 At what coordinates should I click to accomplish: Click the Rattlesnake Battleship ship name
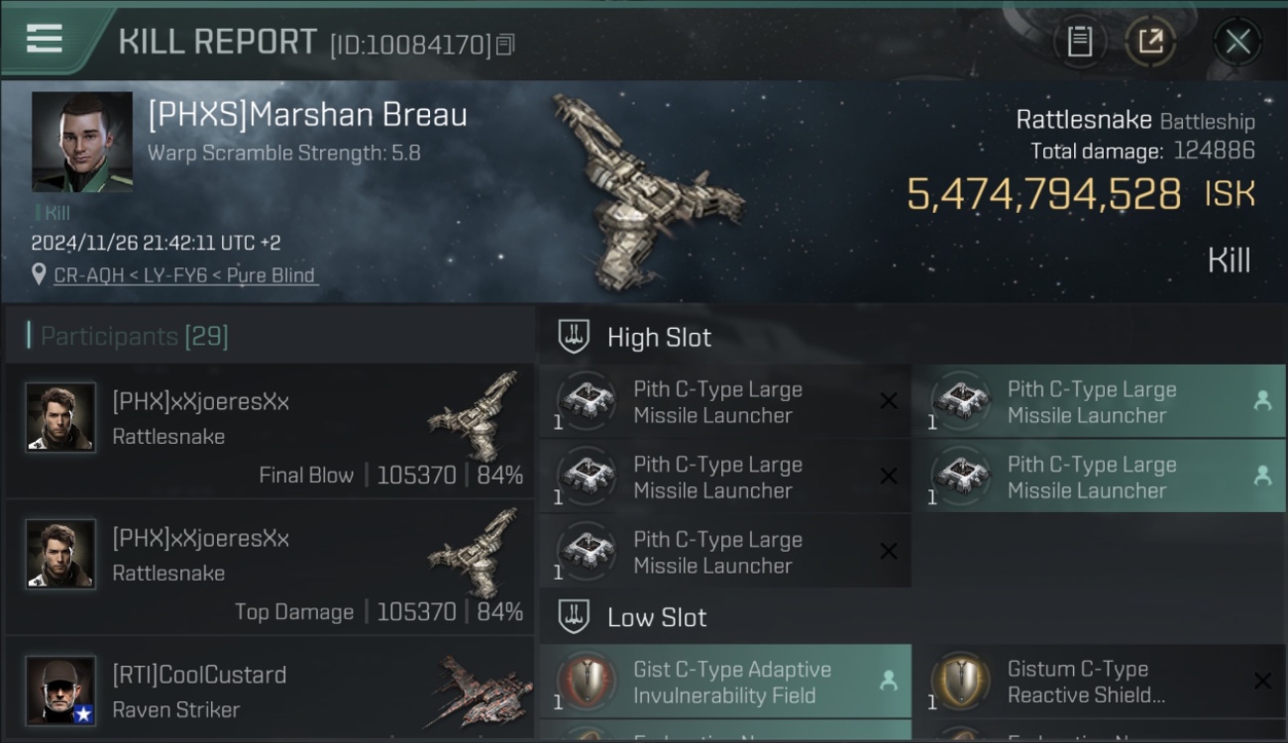(1135, 121)
